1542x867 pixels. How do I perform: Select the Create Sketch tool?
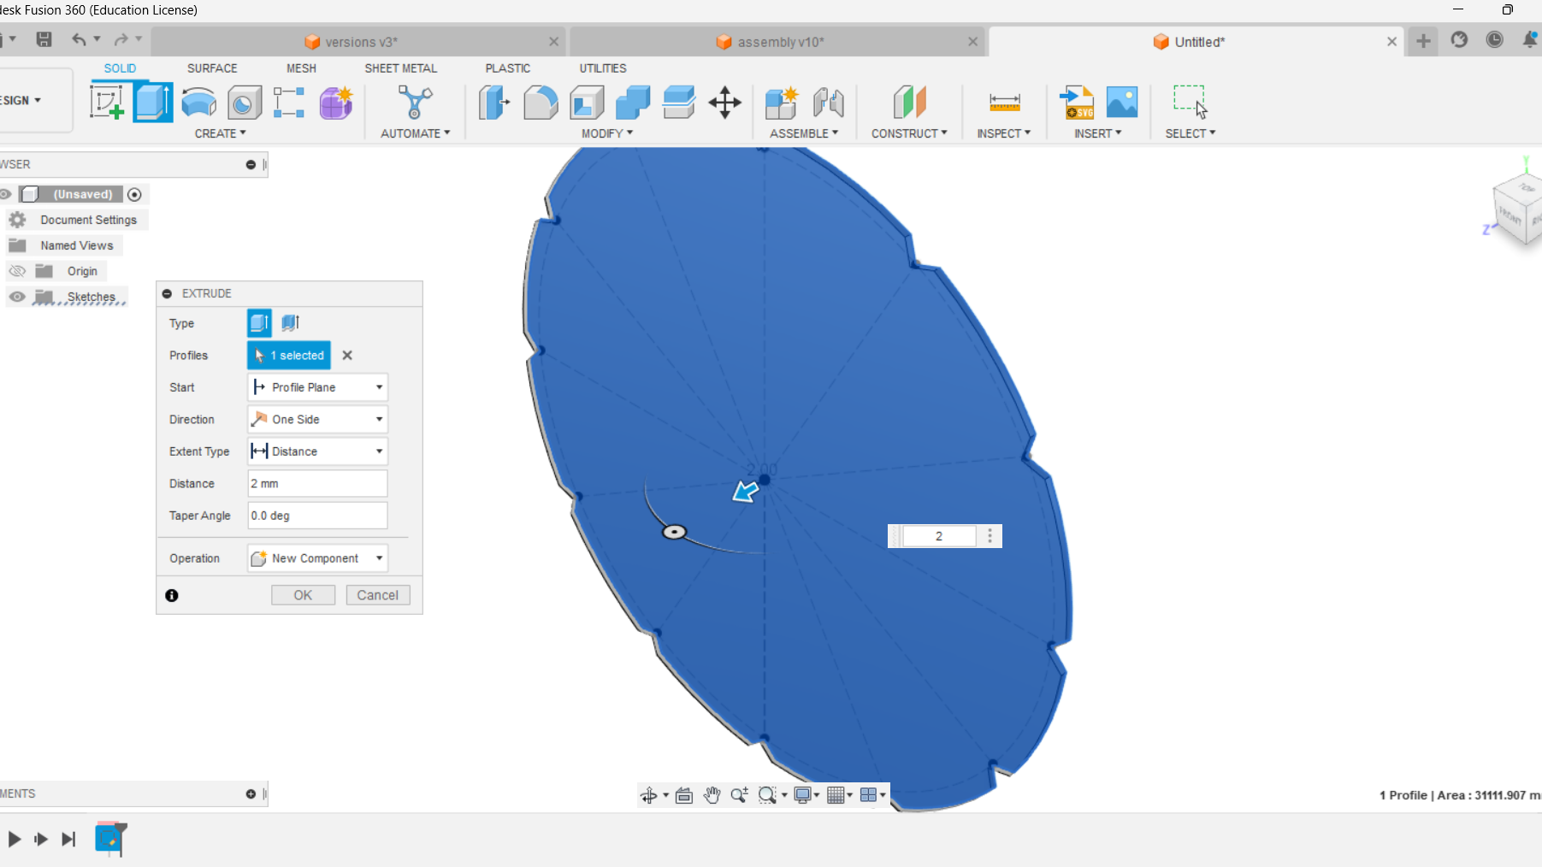pyautogui.click(x=108, y=102)
